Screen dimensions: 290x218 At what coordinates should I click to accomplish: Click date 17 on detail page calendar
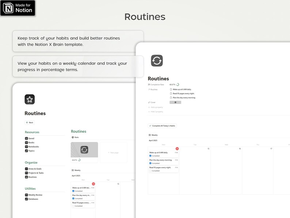271,149
